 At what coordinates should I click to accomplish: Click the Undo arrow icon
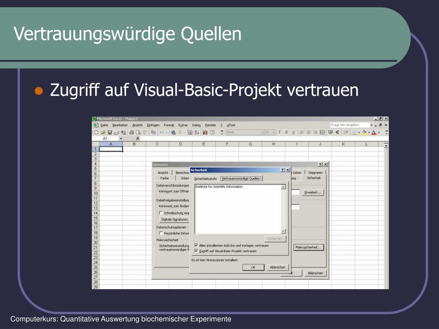162,132
